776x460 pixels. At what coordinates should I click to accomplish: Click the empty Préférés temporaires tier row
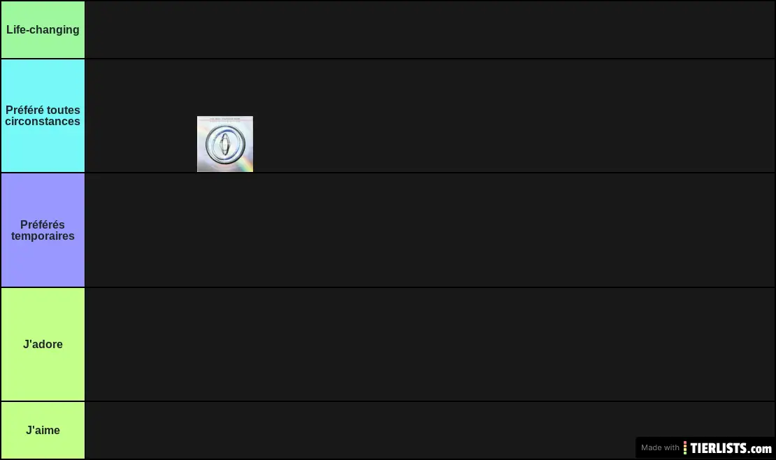(429, 230)
